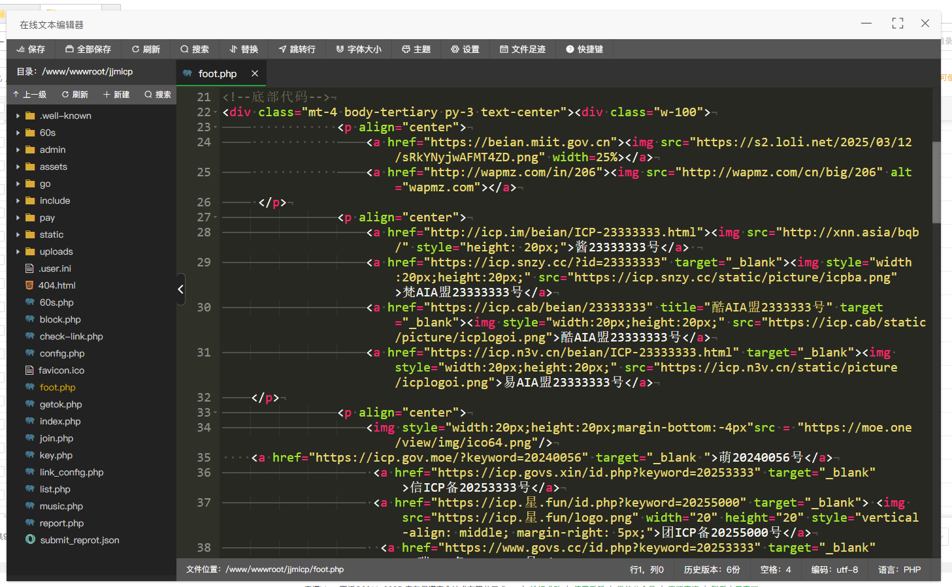Click the 刷新 refresh button in top toolbar
This screenshot has height=587, width=952.
tap(146, 49)
